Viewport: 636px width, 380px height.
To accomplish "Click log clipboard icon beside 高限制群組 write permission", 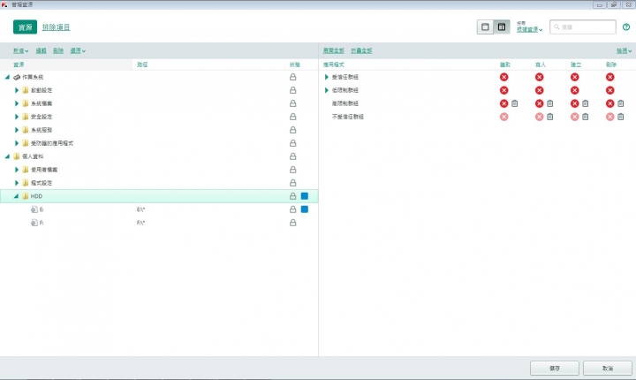I will tap(549, 103).
